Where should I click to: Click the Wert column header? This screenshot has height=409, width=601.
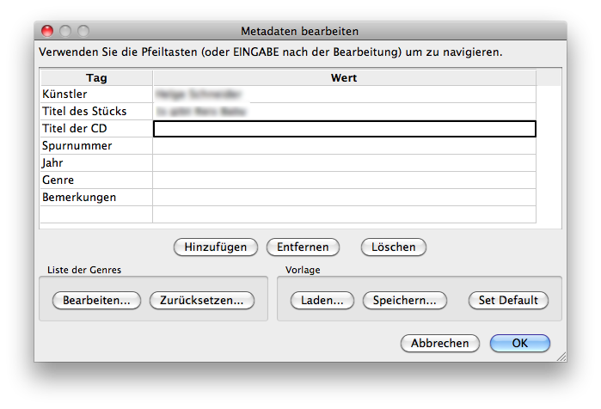coord(344,77)
